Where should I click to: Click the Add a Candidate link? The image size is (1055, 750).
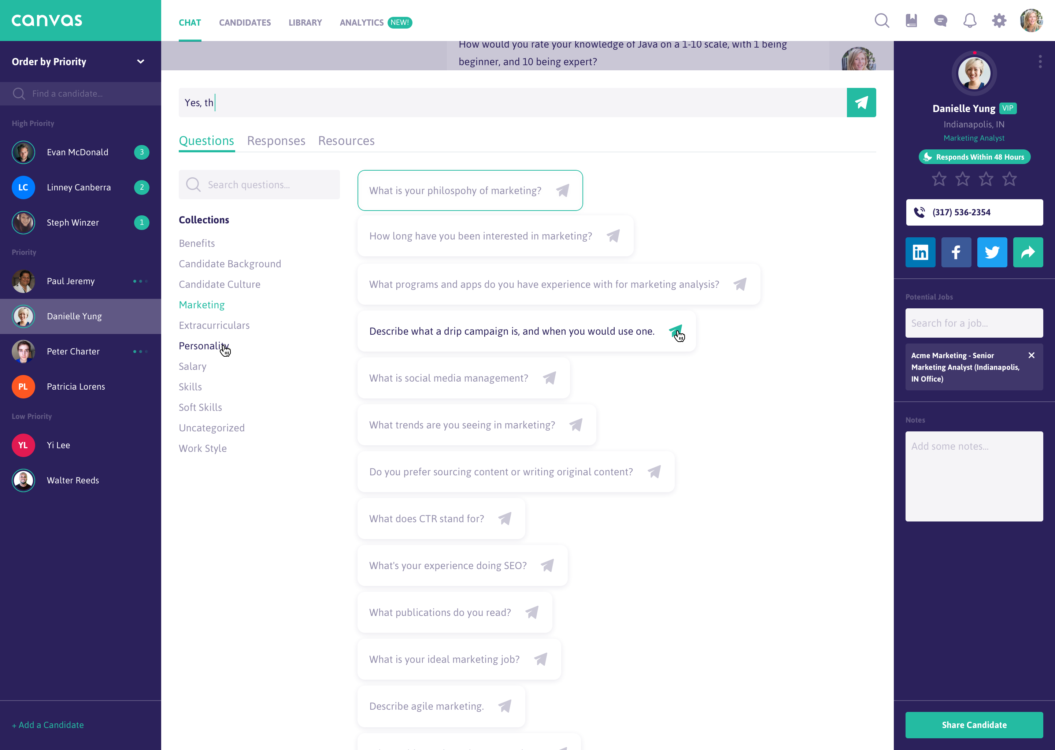coord(48,725)
